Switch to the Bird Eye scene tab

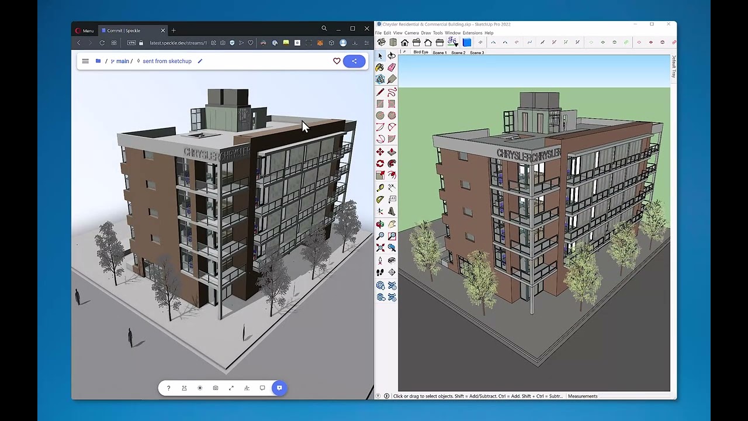(x=421, y=53)
